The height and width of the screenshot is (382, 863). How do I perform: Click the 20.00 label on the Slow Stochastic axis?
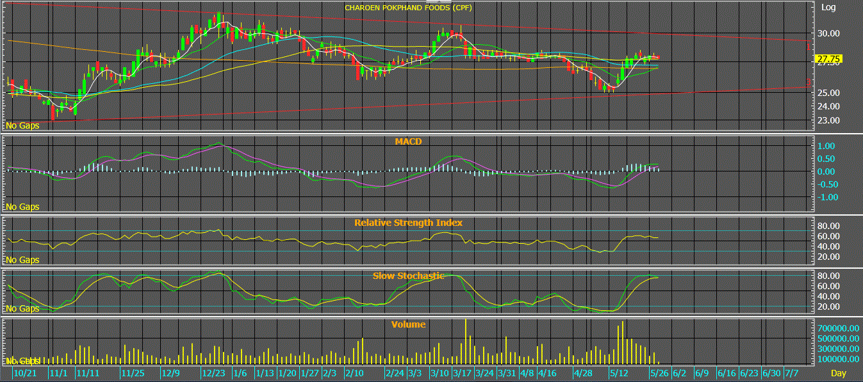pyautogui.click(x=828, y=307)
